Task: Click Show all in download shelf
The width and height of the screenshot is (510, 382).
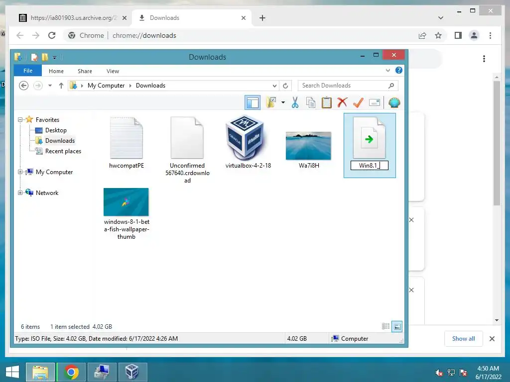Action: pos(463,338)
